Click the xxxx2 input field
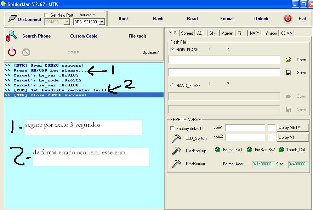Screen dimensions: 313x210 coord(245,137)
